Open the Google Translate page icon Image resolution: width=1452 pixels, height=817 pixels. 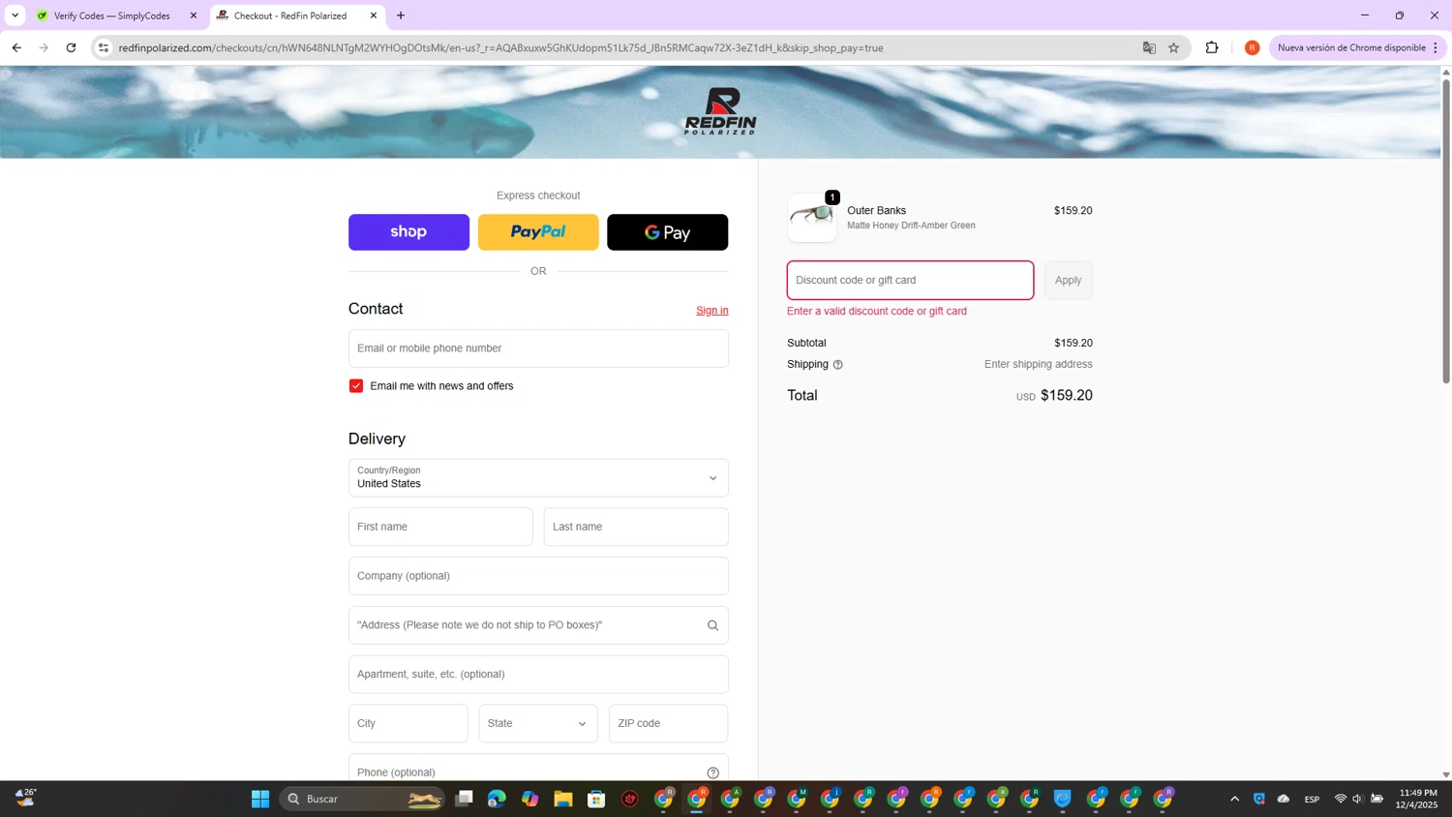coord(1149,47)
